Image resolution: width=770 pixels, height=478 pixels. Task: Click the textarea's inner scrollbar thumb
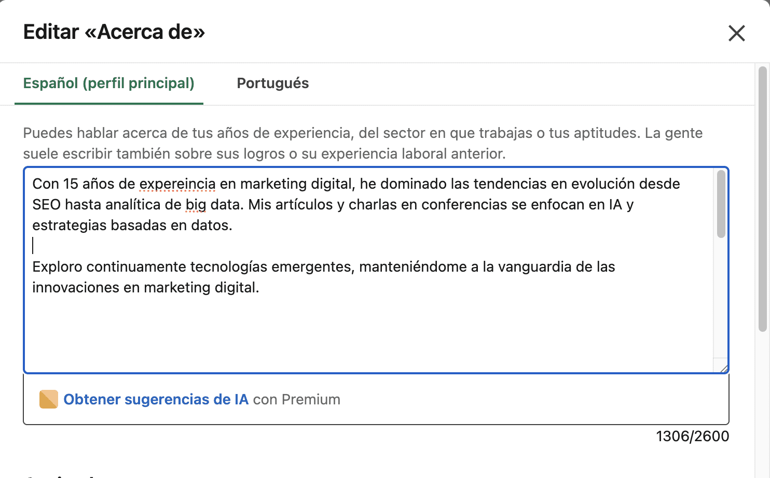coord(721,204)
